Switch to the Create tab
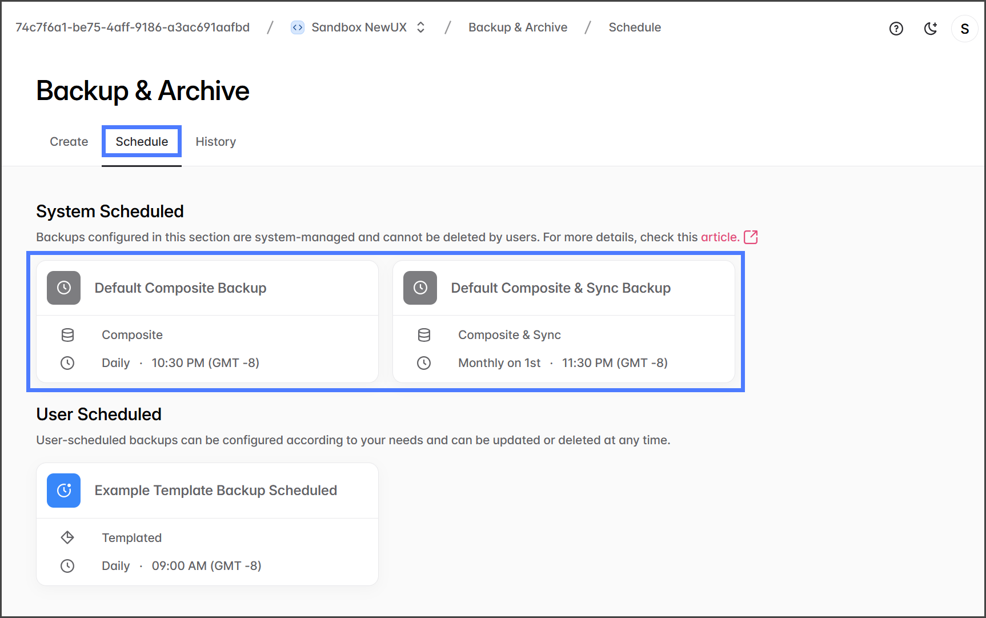The image size is (986, 618). pos(69,142)
